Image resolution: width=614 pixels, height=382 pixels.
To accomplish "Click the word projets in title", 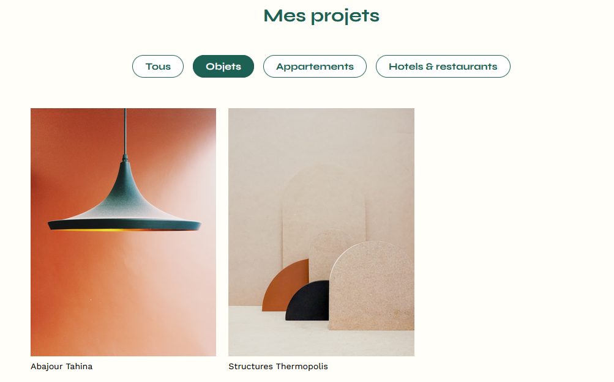I will point(345,17).
